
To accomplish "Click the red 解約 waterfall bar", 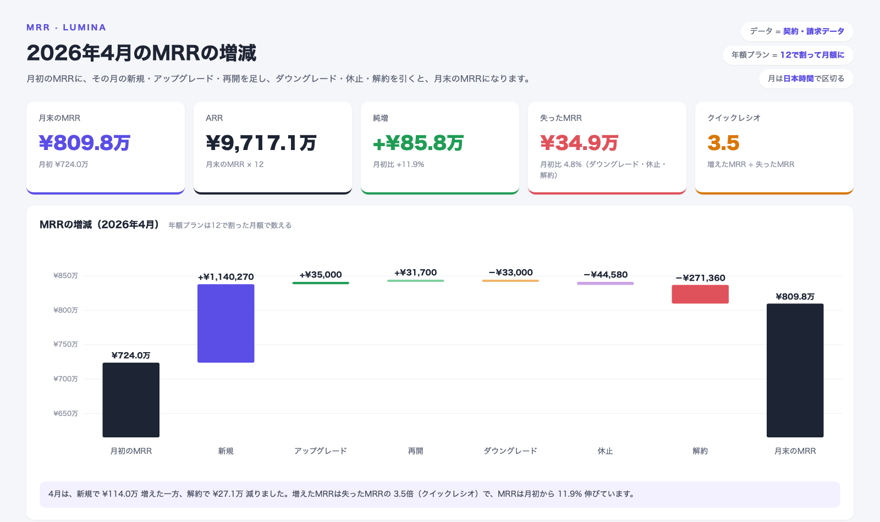I will [700, 294].
